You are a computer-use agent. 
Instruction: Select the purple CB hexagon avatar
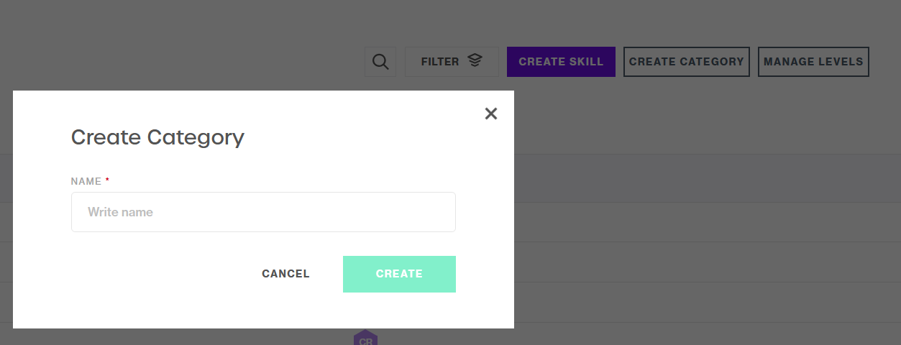click(365, 339)
